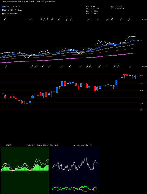Open the dark blue ADX indicator panel
Image resolution: width=147 pixels, height=194 pixels.
tap(75, 170)
